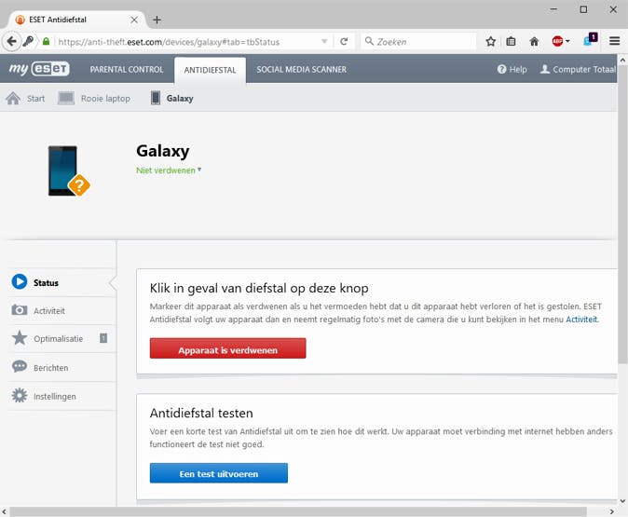The height and width of the screenshot is (517, 628).
Task: Follow the 'Activiteit' link in the description
Action: pos(581,320)
